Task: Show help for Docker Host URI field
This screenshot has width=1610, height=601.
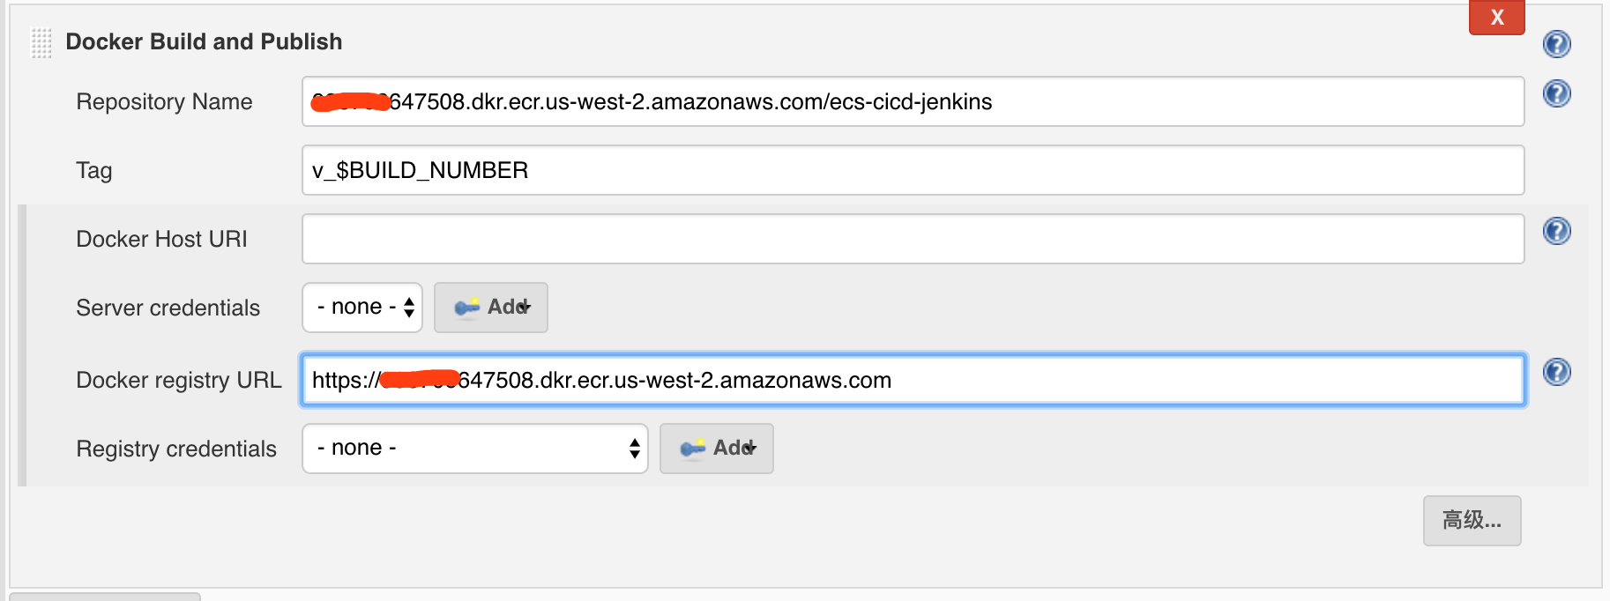Action: (1556, 230)
